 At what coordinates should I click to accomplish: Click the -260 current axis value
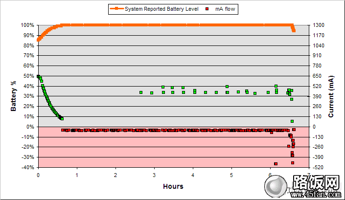(x=318, y=147)
